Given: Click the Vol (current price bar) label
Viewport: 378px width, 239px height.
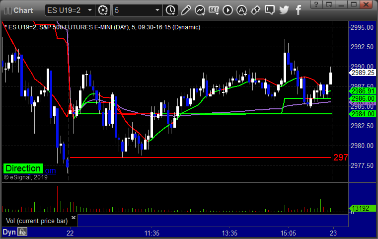Looking at the screenshot, I should [37, 221].
